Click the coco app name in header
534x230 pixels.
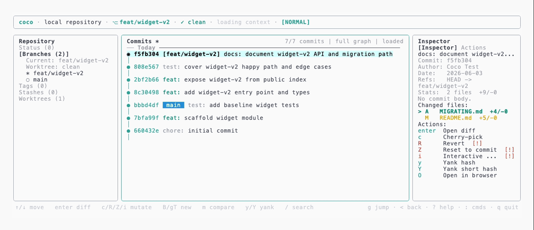26,22
